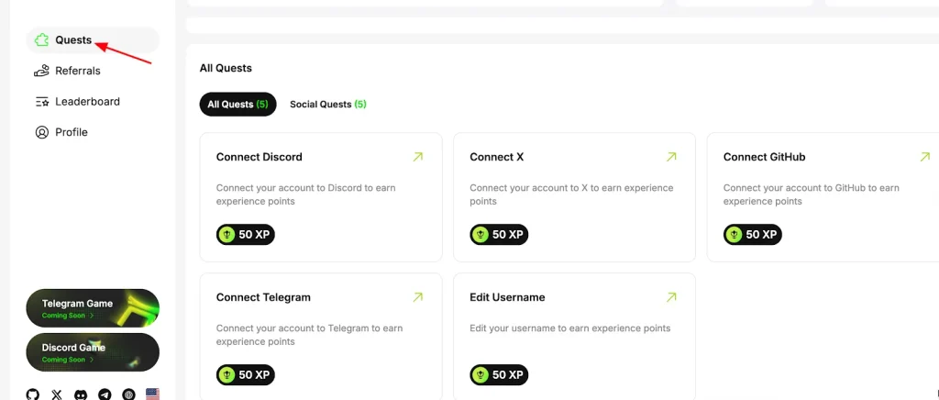Click the 50 XP badge on Connect Discord
The image size is (939, 400).
pos(245,235)
